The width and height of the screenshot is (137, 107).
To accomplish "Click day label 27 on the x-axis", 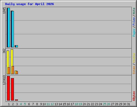I will coord(112,104).
